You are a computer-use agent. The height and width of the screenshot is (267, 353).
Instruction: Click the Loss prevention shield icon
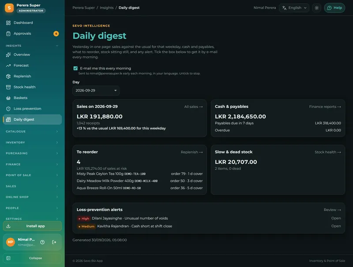tap(8, 109)
